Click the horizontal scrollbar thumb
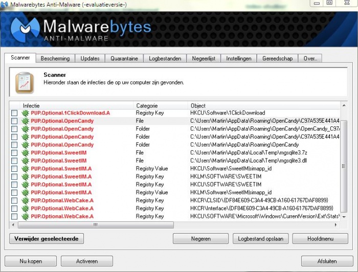The height and width of the screenshot is (272, 358). 96,225
